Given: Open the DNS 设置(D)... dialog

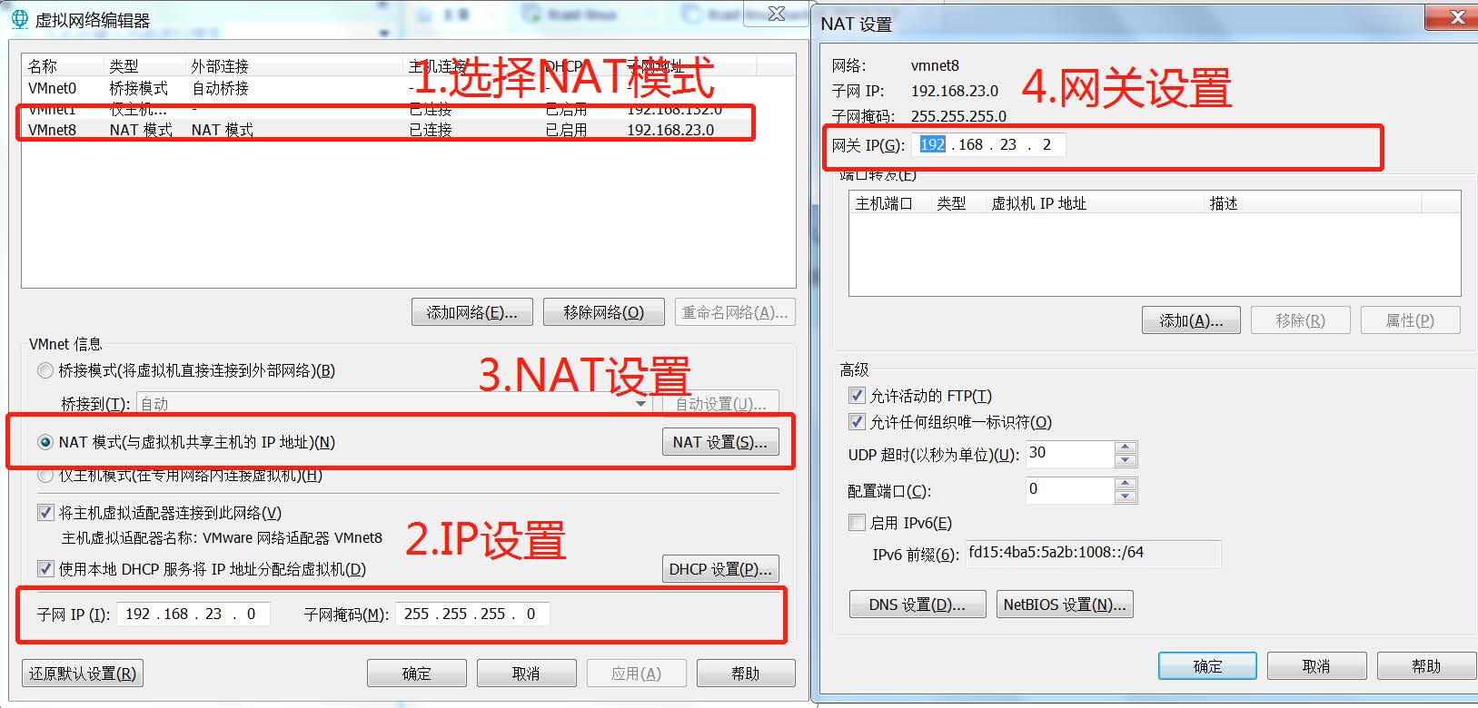Looking at the screenshot, I should point(918,605).
